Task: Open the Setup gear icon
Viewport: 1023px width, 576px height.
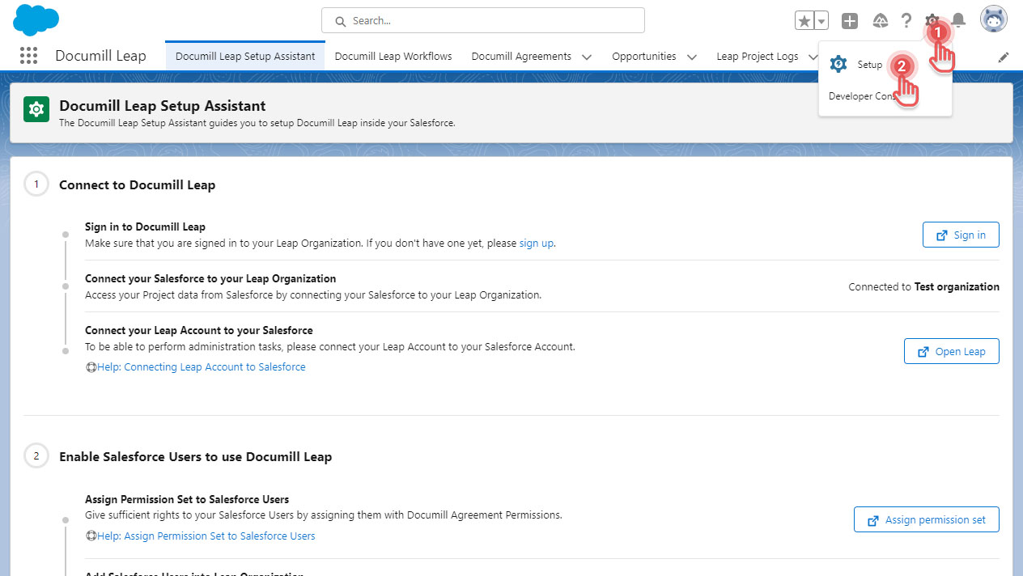Action: click(932, 20)
